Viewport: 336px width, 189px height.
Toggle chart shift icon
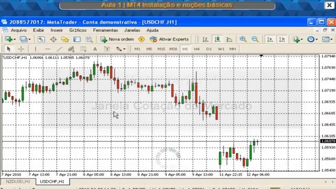click(282, 39)
